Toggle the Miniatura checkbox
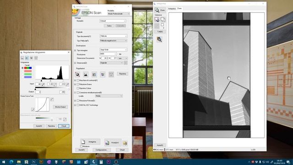Viewport: 293px width, 165px height. click(81, 146)
